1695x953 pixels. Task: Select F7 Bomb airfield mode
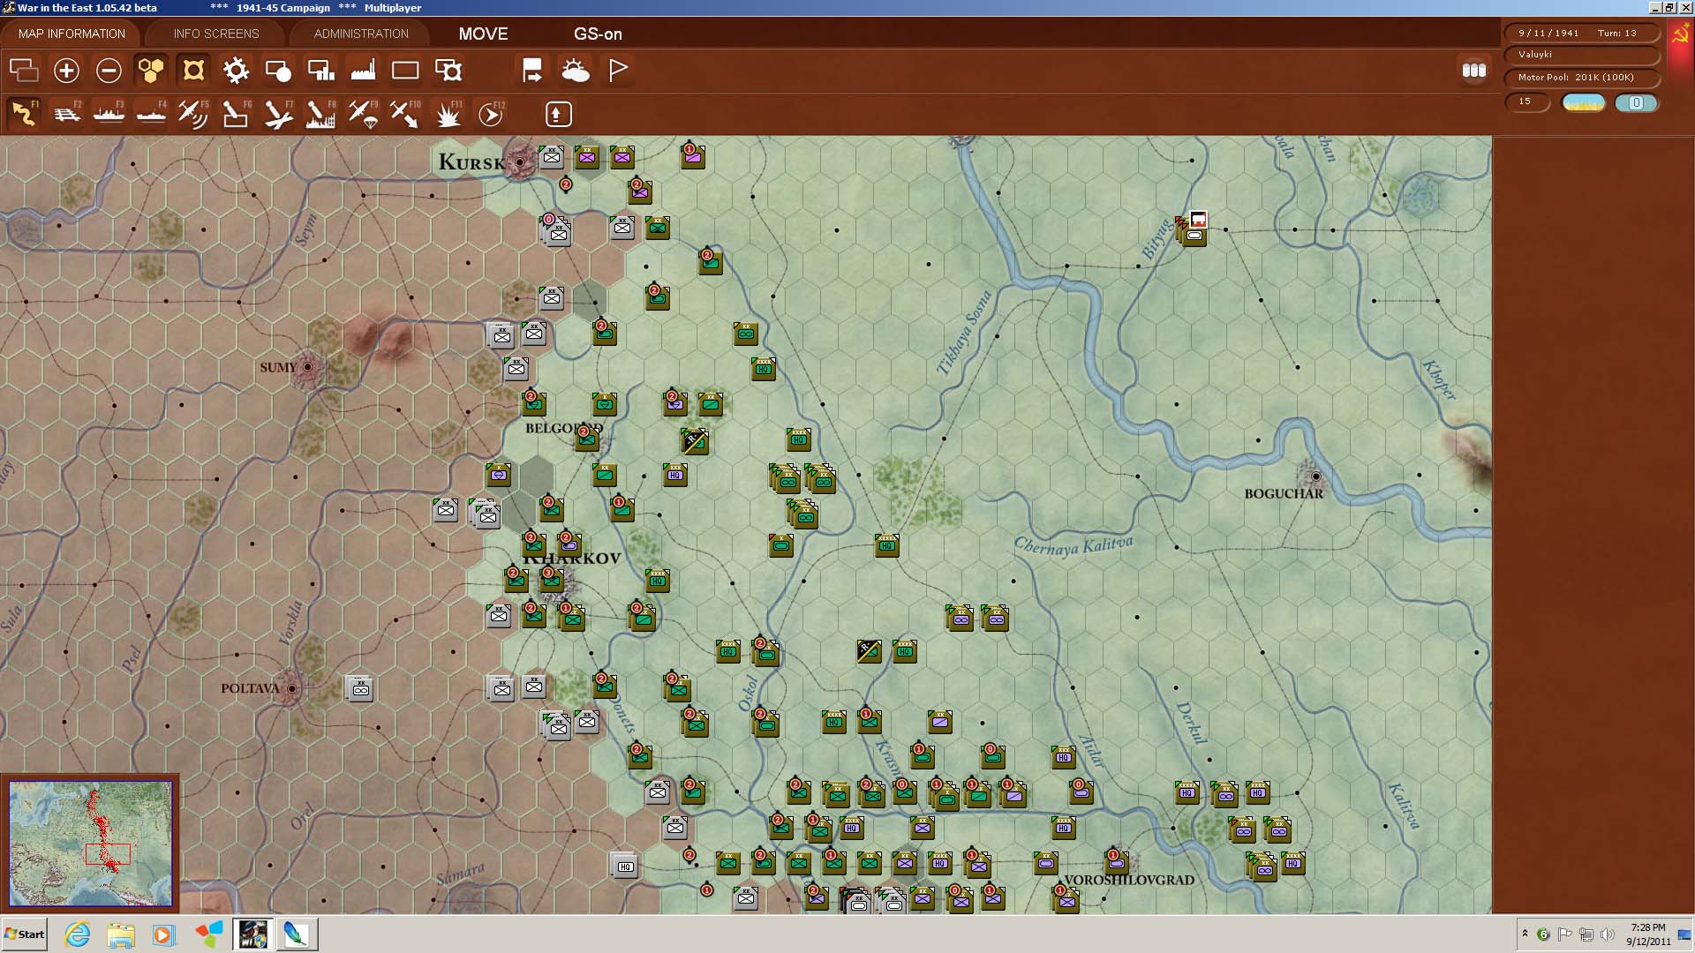[x=279, y=114]
